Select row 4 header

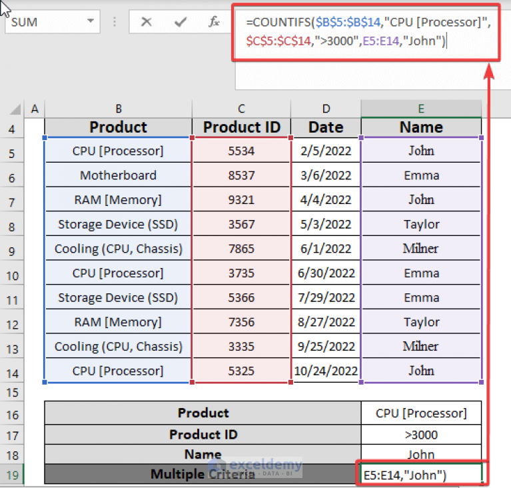click(12, 129)
